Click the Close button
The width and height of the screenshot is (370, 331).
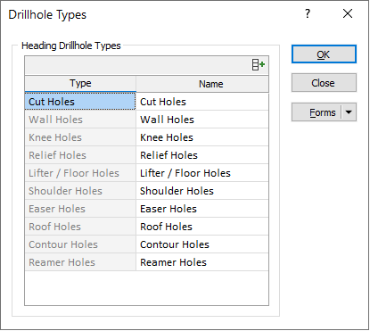pyautogui.click(x=324, y=83)
